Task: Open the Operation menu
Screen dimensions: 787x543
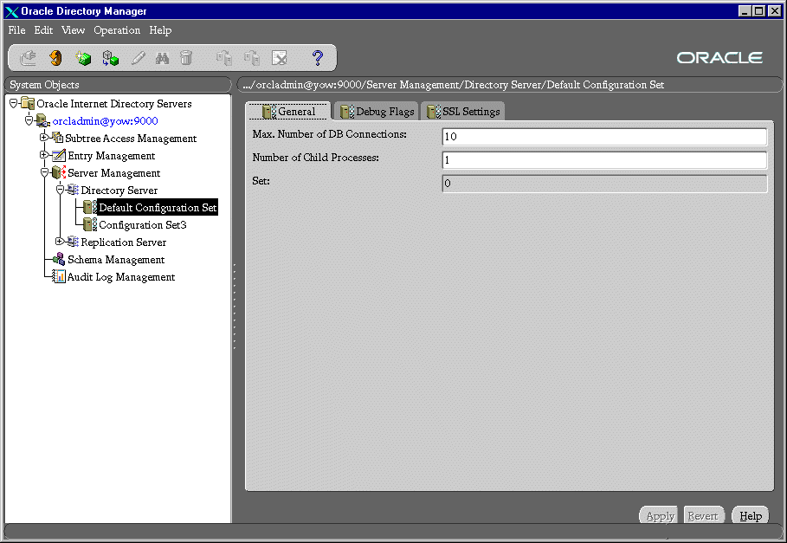Action: coord(117,30)
